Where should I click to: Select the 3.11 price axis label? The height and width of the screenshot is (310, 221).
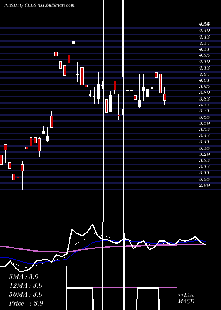[x=204, y=173]
